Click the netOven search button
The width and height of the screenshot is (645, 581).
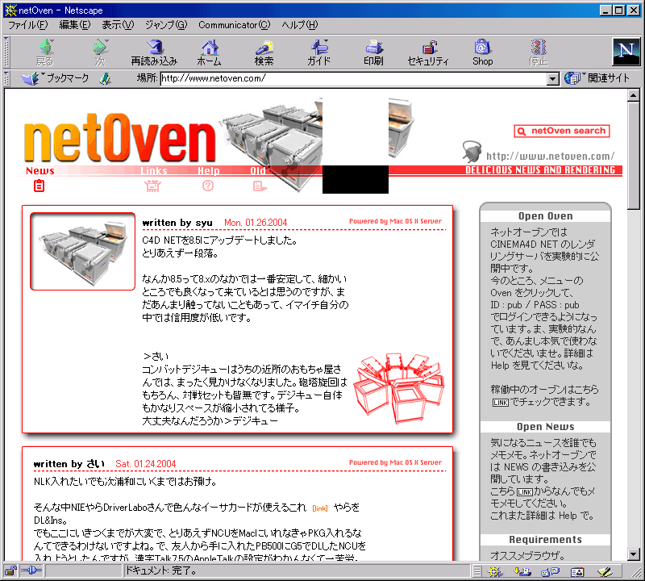(x=562, y=131)
